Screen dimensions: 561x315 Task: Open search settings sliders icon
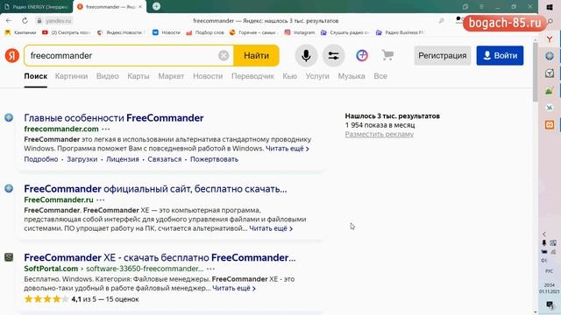pos(333,55)
